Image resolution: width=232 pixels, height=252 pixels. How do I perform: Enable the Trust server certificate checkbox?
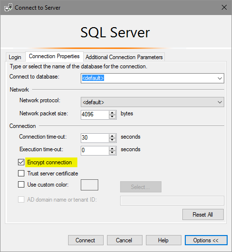click(21, 173)
